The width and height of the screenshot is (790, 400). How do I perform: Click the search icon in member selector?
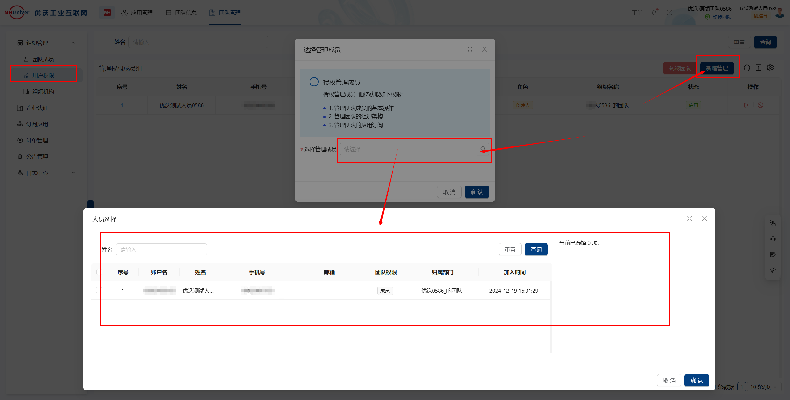pos(483,149)
